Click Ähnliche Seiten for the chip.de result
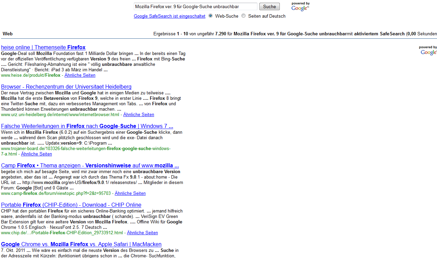This screenshot has height=258, width=437. click(x=142, y=233)
